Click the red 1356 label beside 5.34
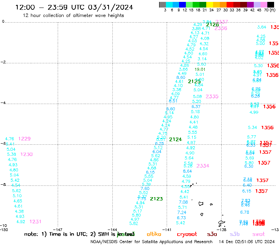279x245 pixels. tap(267, 127)
